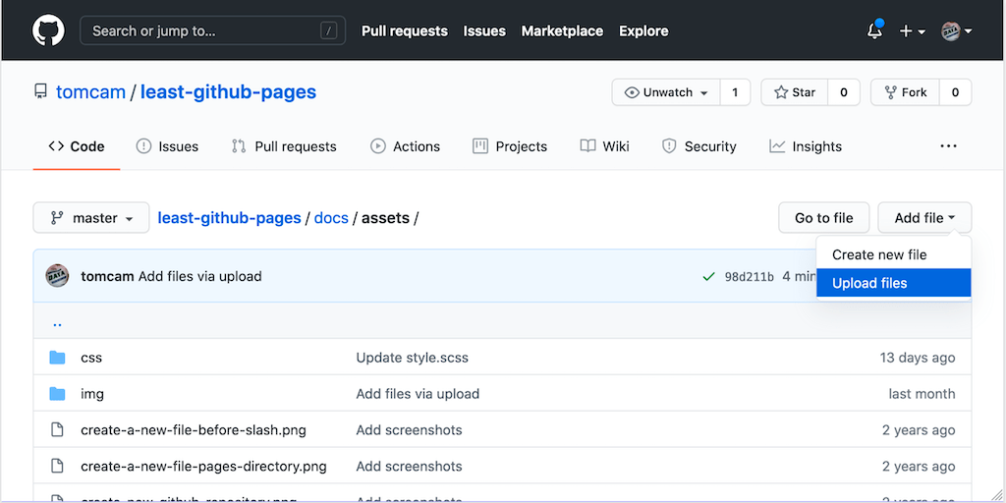Click the img folder icon
Screen dimensions: 1006x503
click(x=57, y=394)
